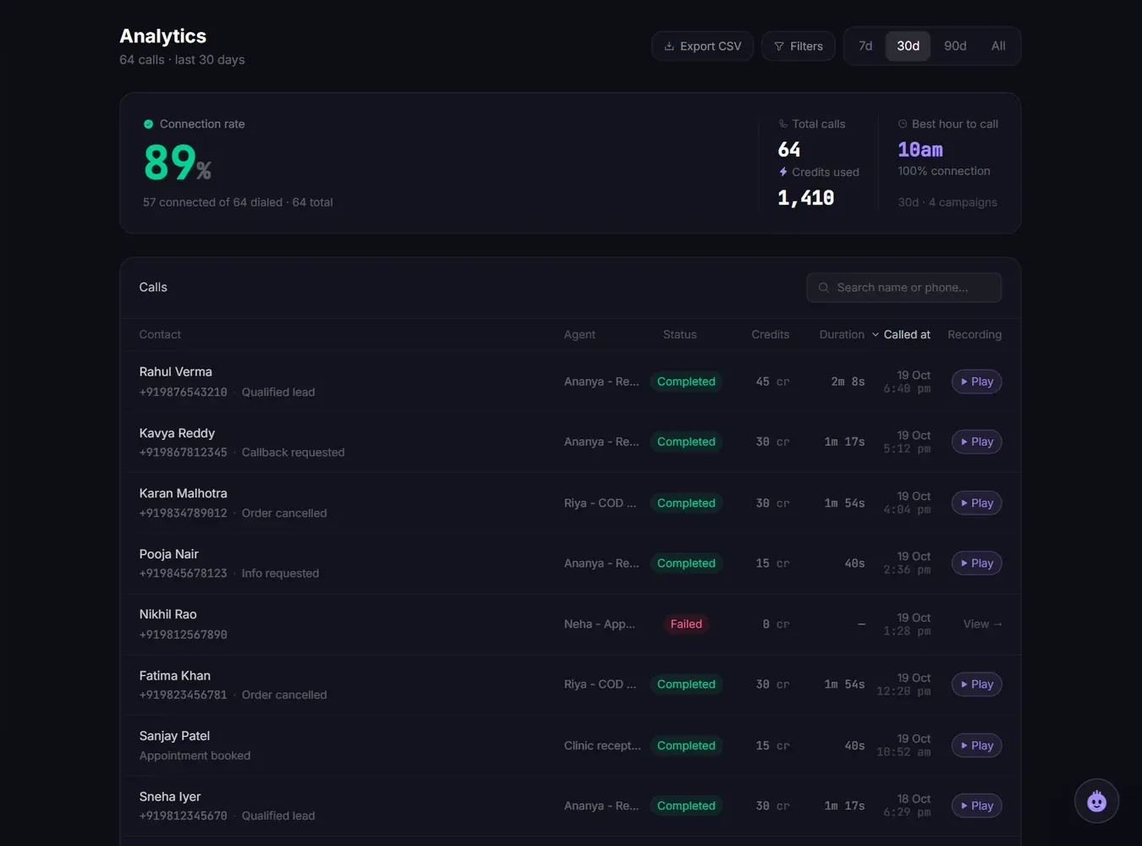Image resolution: width=1142 pixels, height=846 pixels.
Task: Click the Failed status badge
Action: 686,624
